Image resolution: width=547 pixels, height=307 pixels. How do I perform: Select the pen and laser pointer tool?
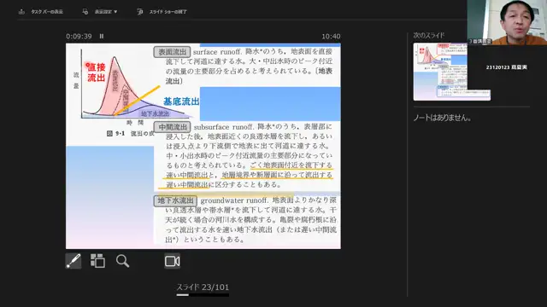coord(74,261)
